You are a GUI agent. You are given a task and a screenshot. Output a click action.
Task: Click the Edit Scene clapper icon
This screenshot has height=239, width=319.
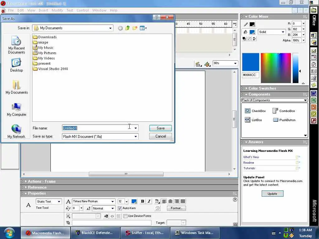[198, 64]
